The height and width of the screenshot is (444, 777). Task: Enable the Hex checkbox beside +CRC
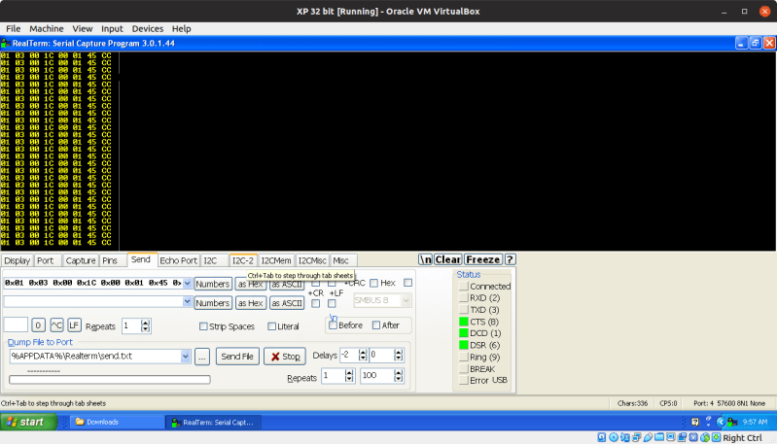click(x=373, y=283)
